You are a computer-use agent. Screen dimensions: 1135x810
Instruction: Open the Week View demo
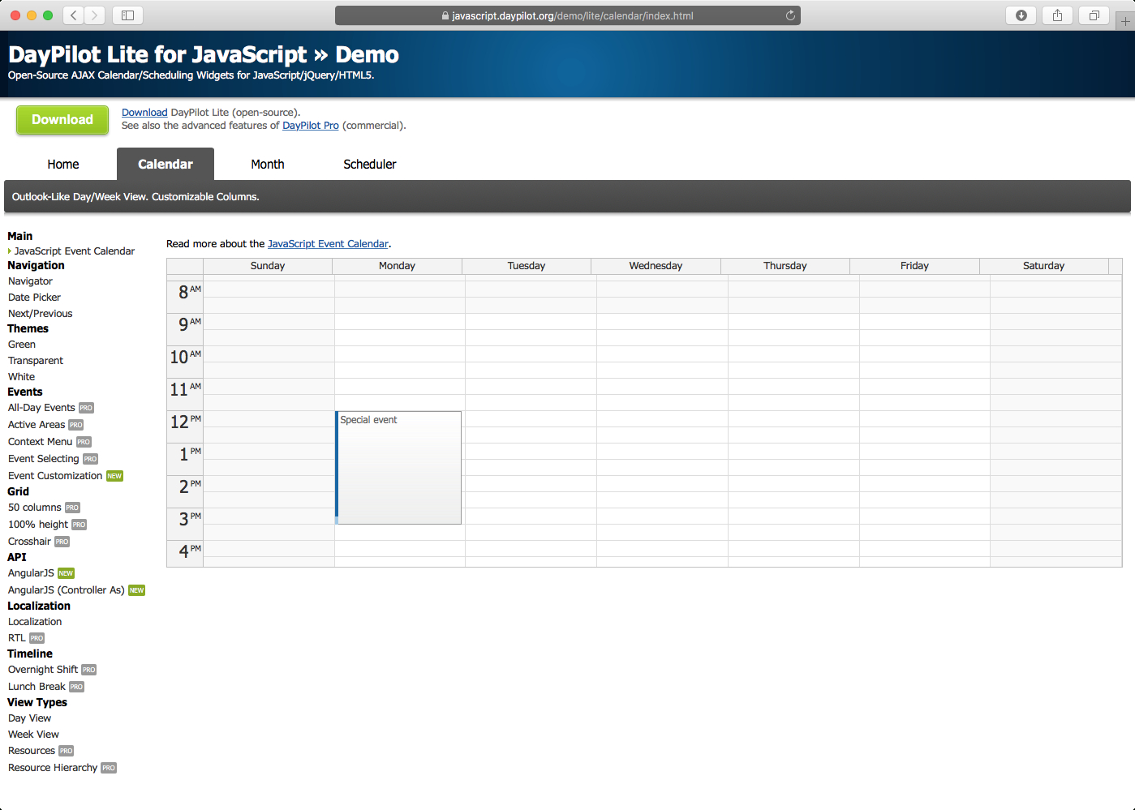pyautogui.click(x=33, y=735)
